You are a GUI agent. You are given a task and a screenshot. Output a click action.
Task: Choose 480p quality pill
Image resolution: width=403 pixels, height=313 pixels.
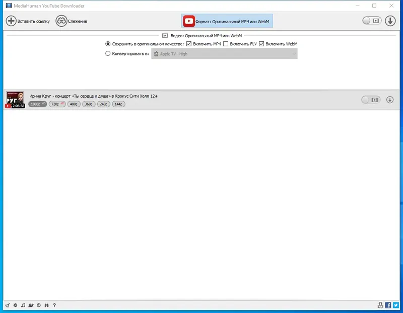coord(74,104)
